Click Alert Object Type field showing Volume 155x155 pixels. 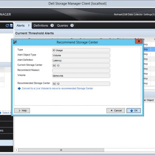[81, 55]
